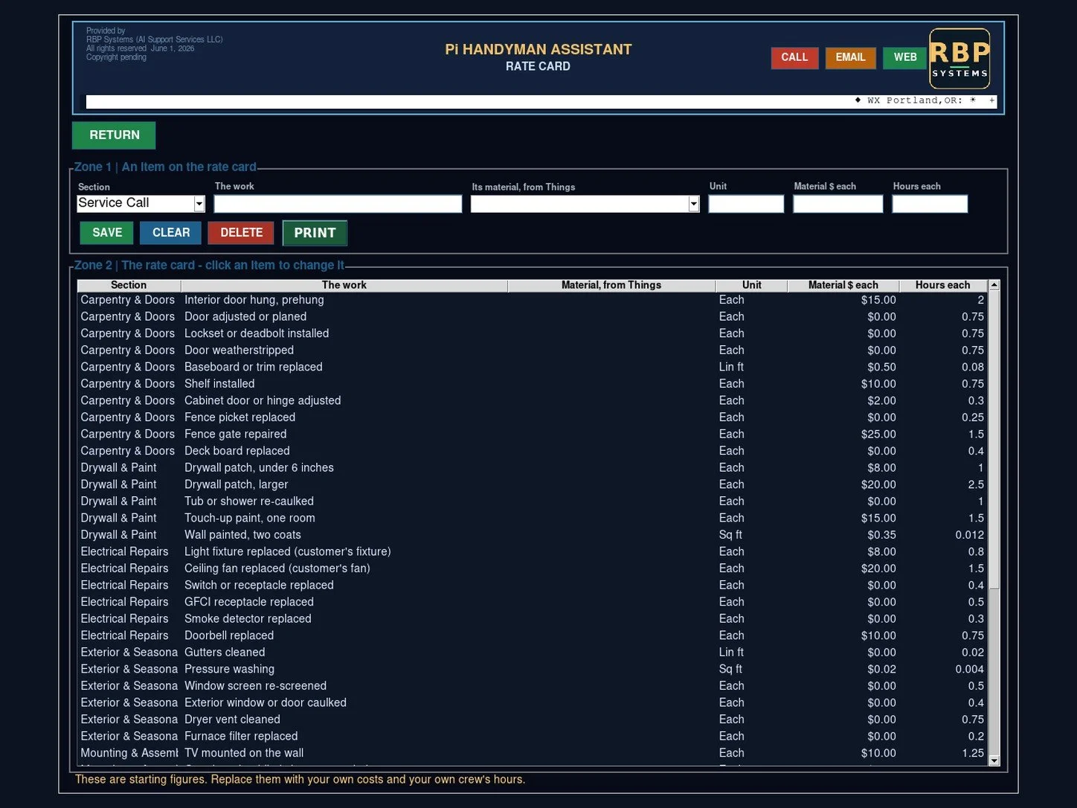The width and height of the screenshot is (1077, 808).
Task: Click the Material $ each column header
Action: tap(843, 285)
